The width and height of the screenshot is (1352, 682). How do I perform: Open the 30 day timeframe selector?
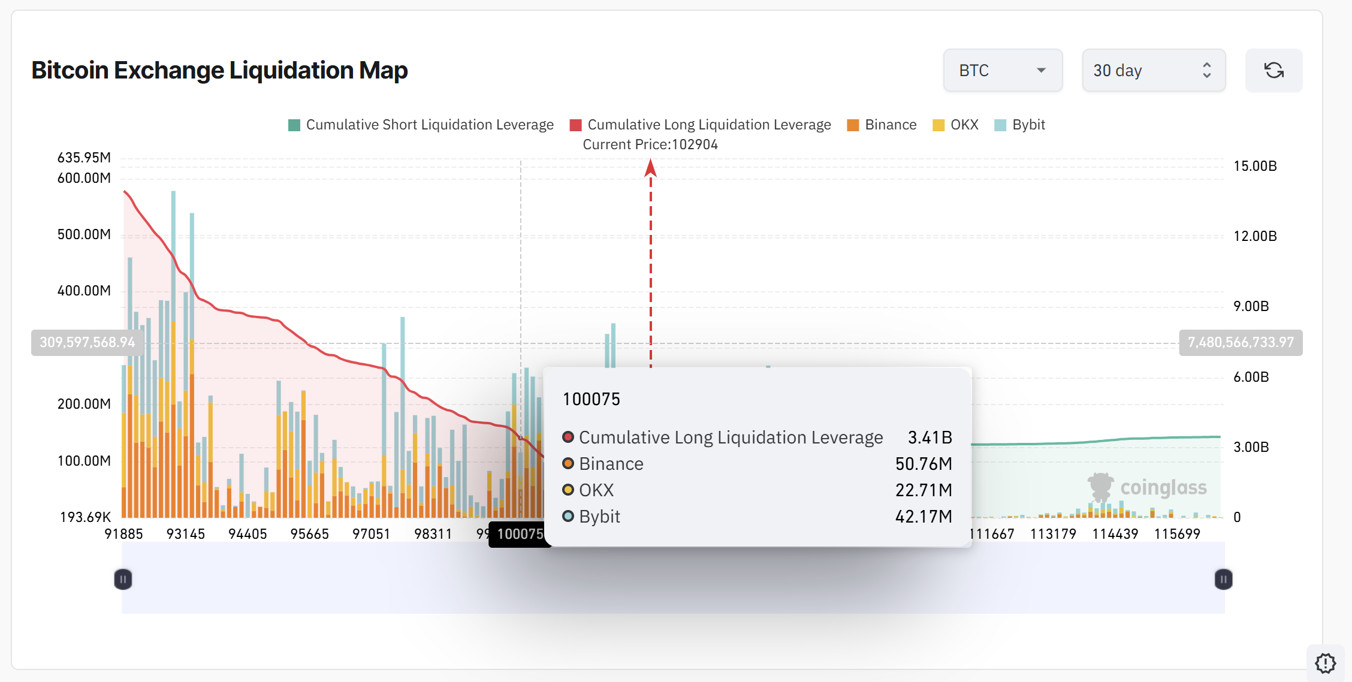coord(1152,70)
